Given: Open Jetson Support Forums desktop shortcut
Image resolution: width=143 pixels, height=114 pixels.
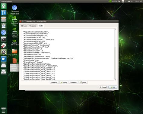Looking at the screenshot, I should coord(14,33).
